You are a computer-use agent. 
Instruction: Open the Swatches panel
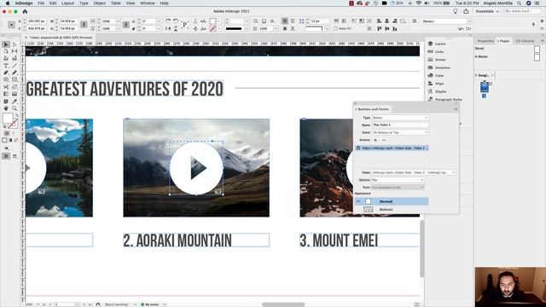439,67
